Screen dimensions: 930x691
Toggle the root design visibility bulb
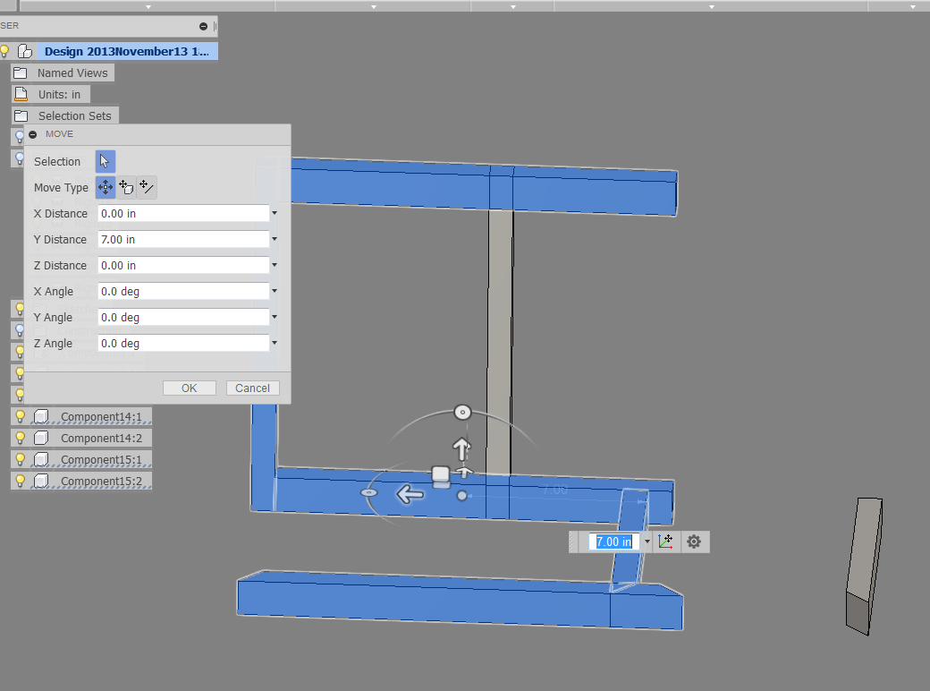coord(4,51)
